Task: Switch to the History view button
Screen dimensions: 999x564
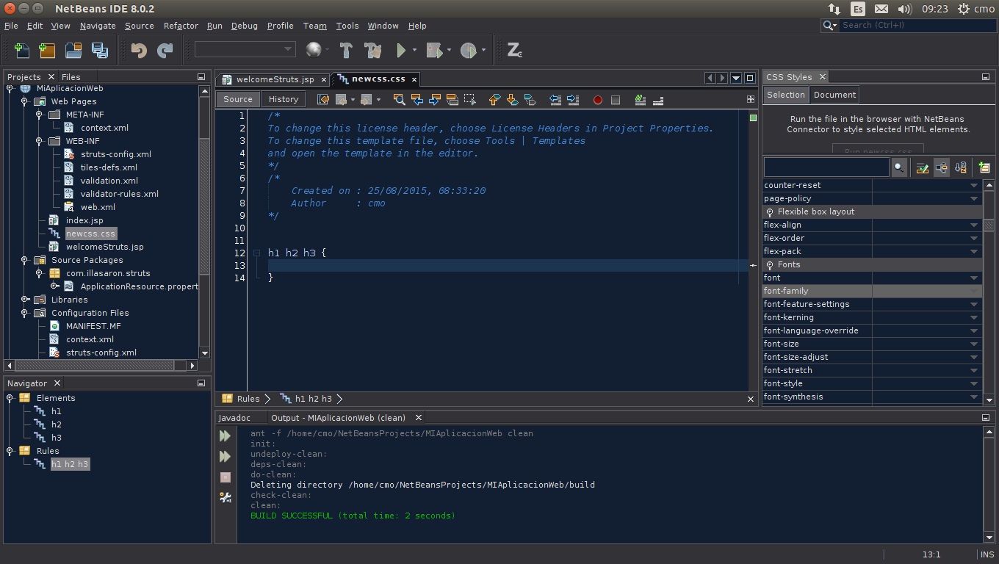Action: [x=284, y=99]
